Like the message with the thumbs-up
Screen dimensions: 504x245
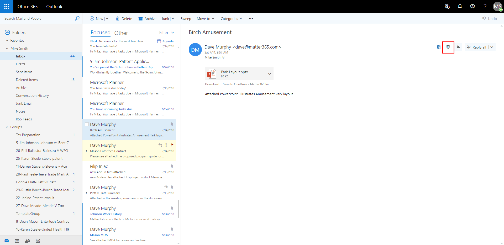[458, 47]
